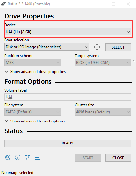Image resolution: width=136 pixels, height=176 pixels.
Task: Open the language globe icon
Action: point(8,157)
